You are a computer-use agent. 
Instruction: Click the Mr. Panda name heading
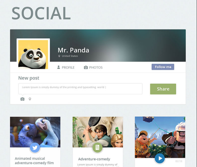(74, 50)
